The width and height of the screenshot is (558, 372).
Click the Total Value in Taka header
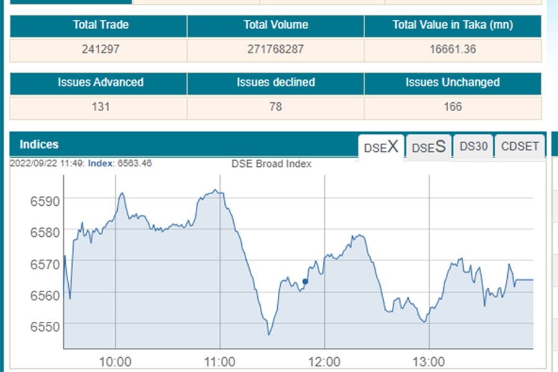pyautogui.click(x=453, y=25)
